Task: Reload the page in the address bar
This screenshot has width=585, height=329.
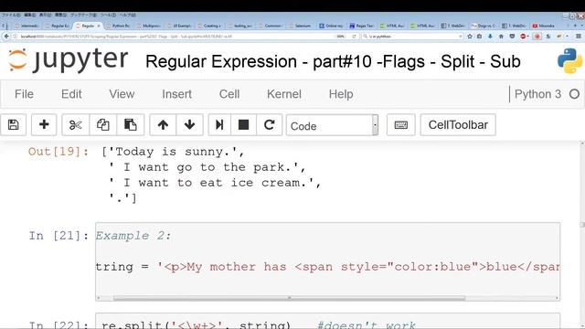Action: [354, 37]
